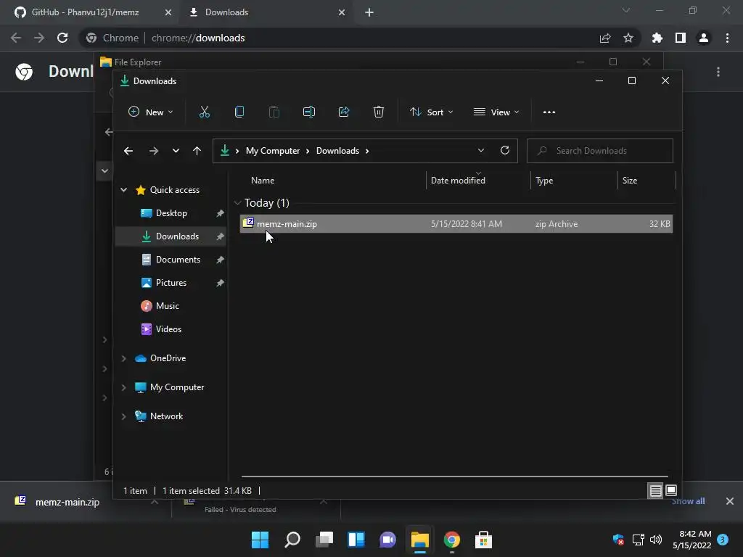Screen dimensions: 743x557
Task: Switch to Details view icon in status bar
Action: pos(655,491)
